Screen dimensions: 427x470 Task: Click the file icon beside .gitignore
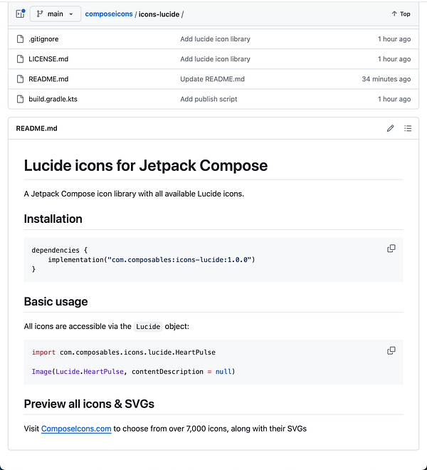point(20,39)
